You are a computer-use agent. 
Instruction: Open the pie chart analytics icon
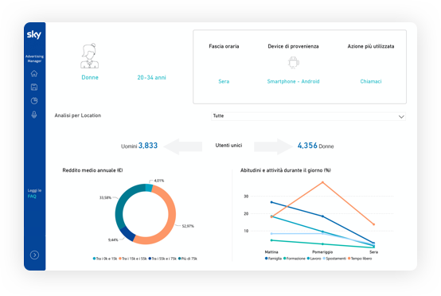coord(34,100)
